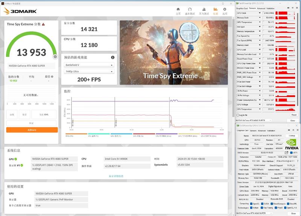Click the 3DMark logo in the header
301x216 pixels.
click(x=20, y=11)
